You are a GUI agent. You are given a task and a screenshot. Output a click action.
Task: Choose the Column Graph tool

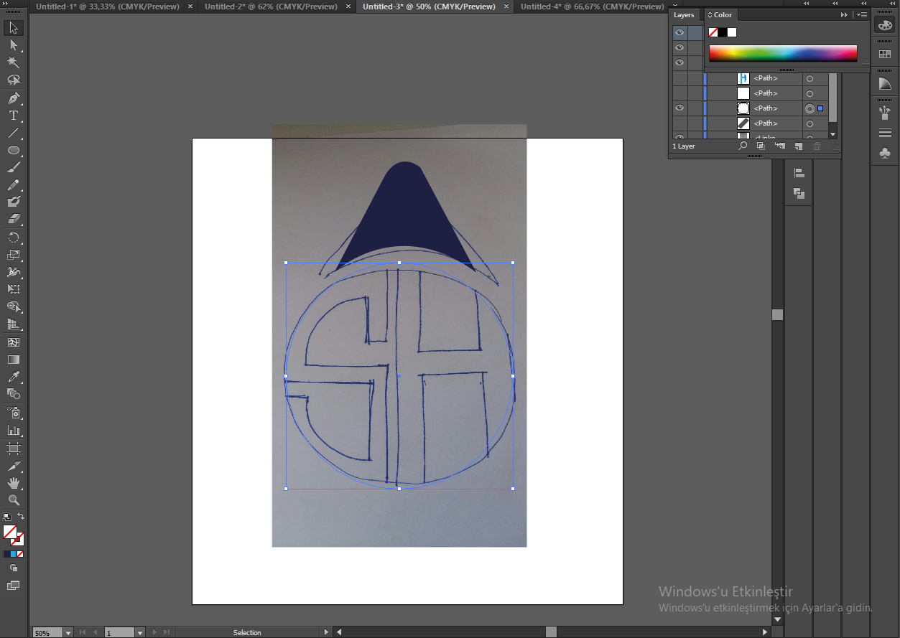(x=14, y=431)
